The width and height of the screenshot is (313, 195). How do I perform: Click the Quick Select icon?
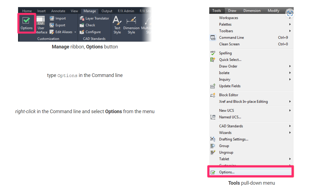[x=213, y=60]
